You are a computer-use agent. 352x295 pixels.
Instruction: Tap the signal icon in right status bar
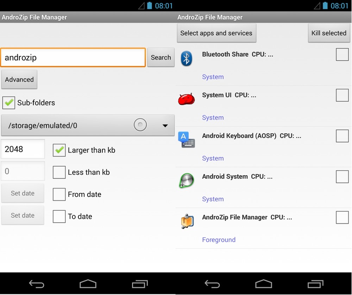tap(317, 6)
